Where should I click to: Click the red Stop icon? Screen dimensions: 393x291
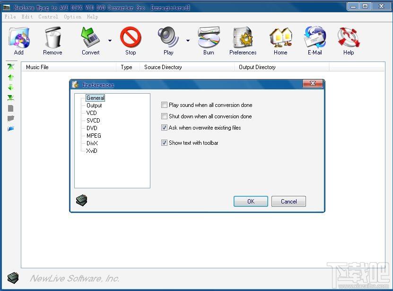coord(131,38)
